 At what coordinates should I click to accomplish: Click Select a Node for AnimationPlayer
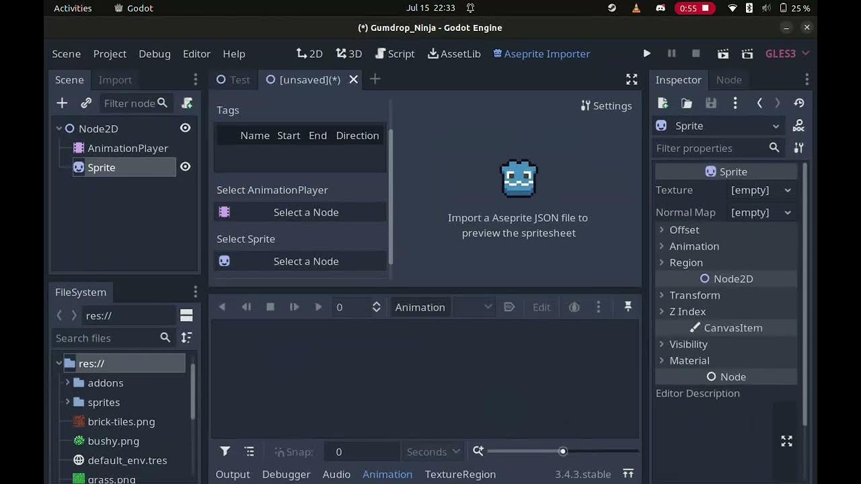pos(300,212)
